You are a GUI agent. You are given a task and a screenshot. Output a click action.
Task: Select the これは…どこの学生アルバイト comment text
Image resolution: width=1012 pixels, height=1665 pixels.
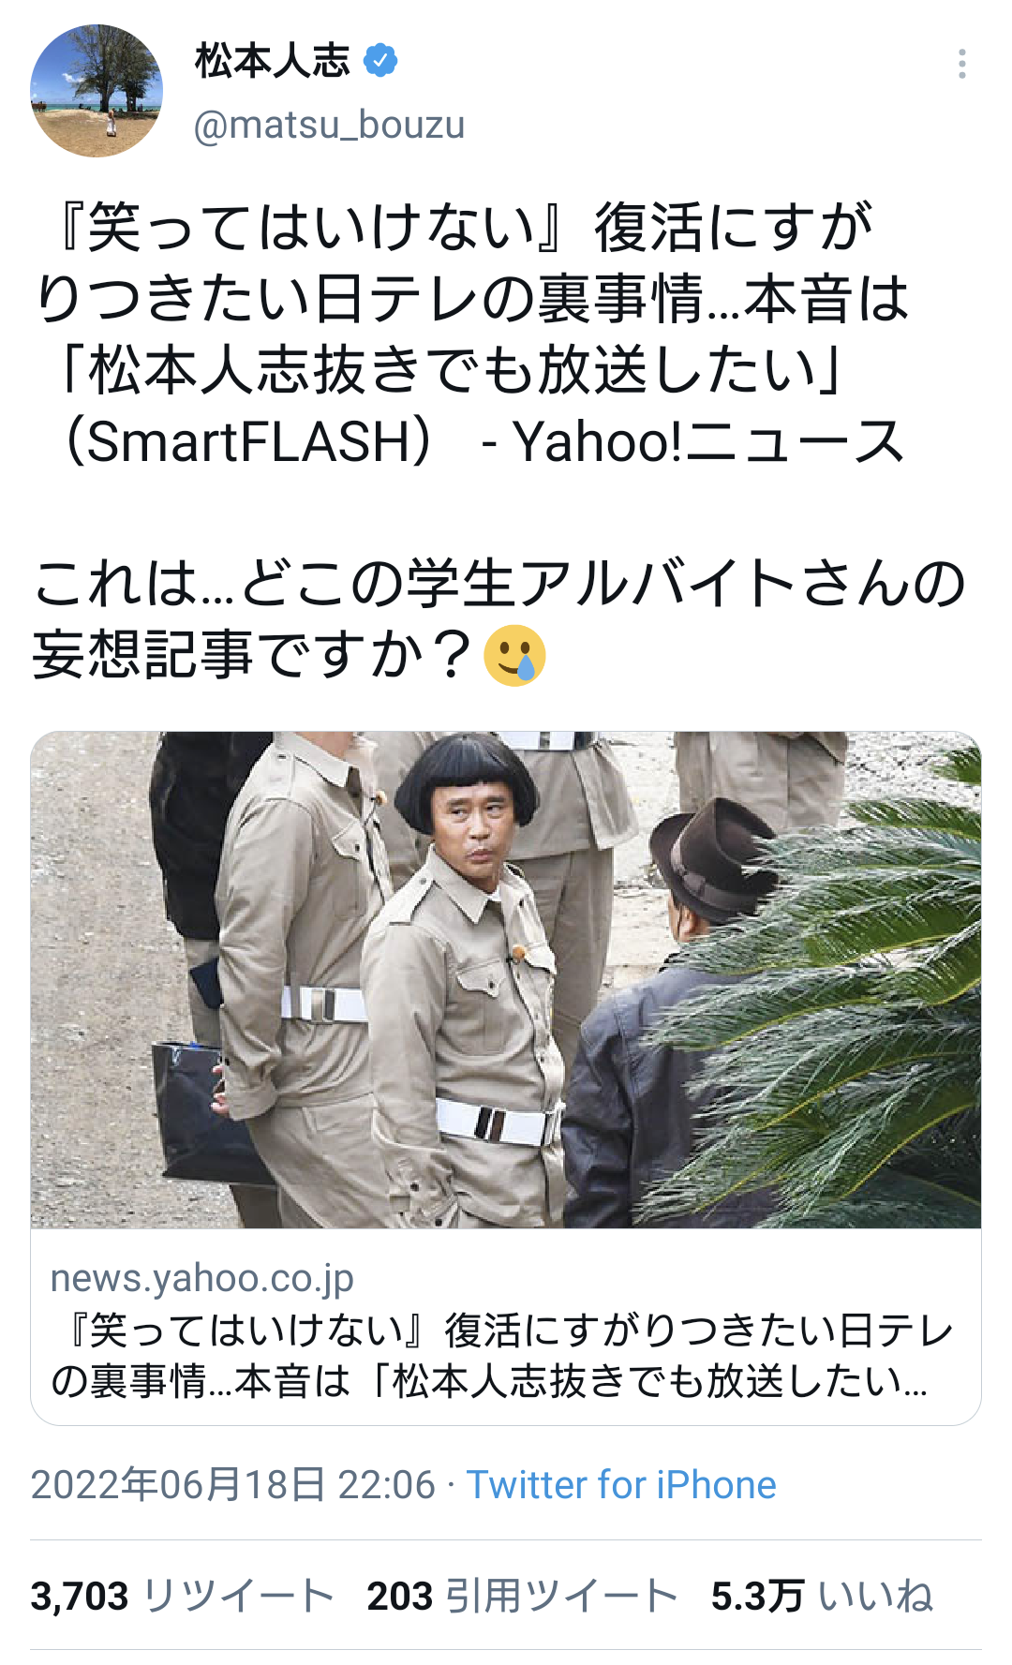click(x=499, y=618)
